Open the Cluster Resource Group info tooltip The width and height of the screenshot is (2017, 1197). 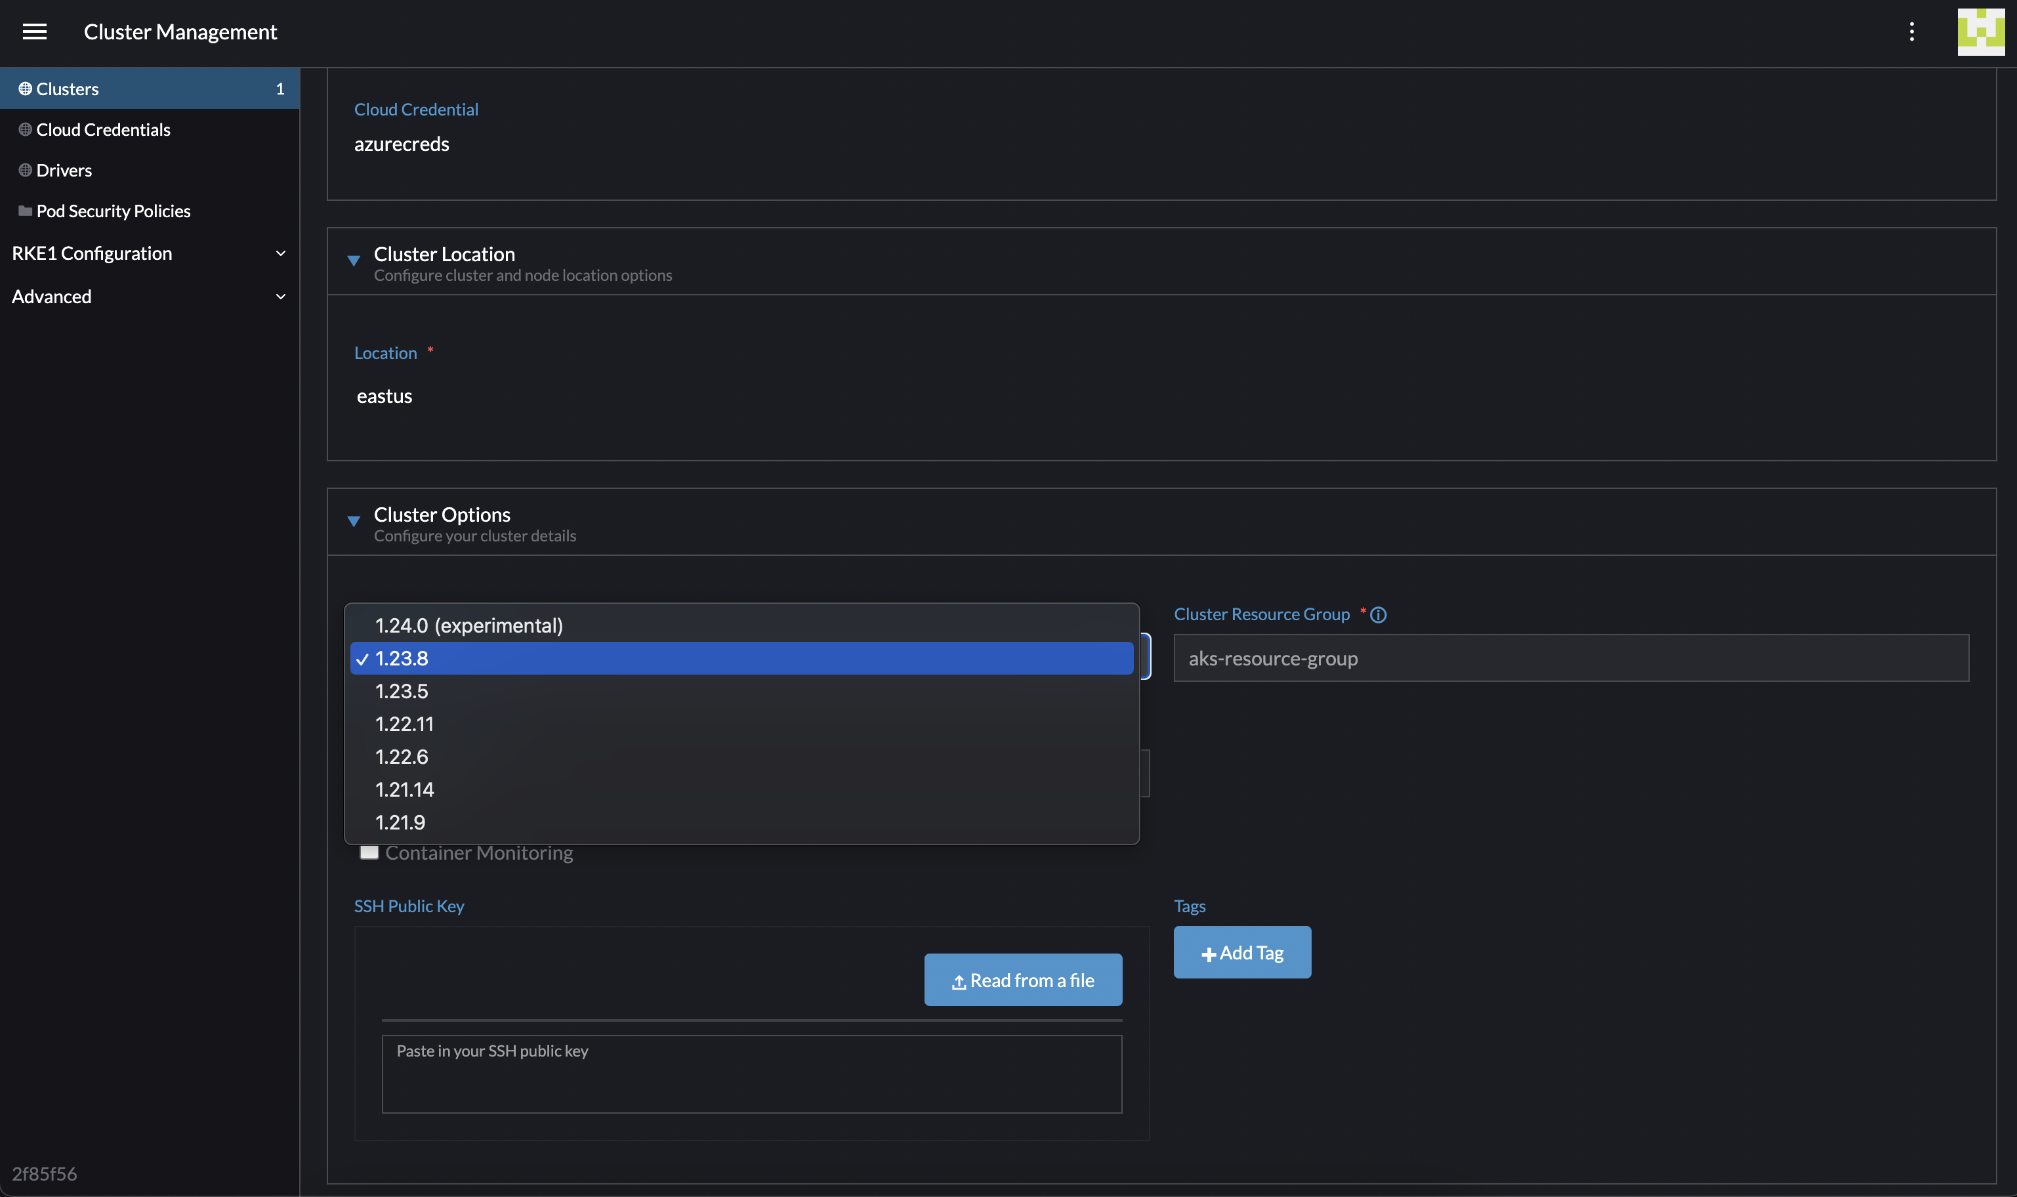pos(1379,614)
